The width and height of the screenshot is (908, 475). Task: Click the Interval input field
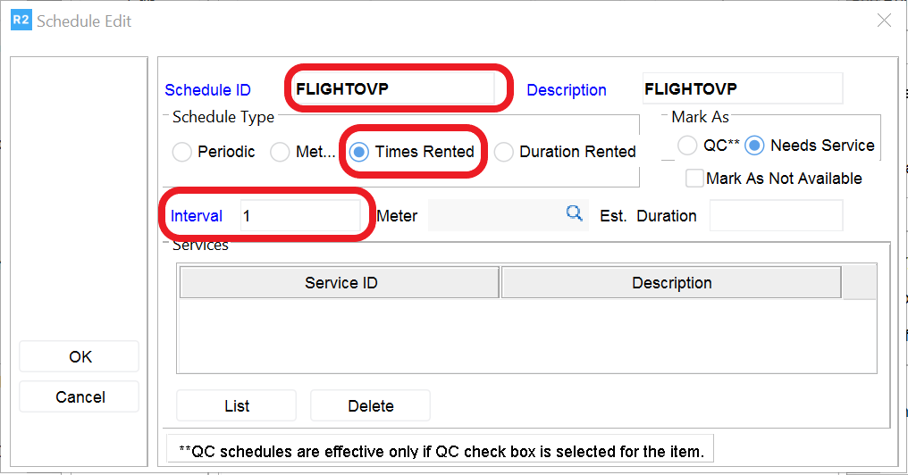point(299,216)
